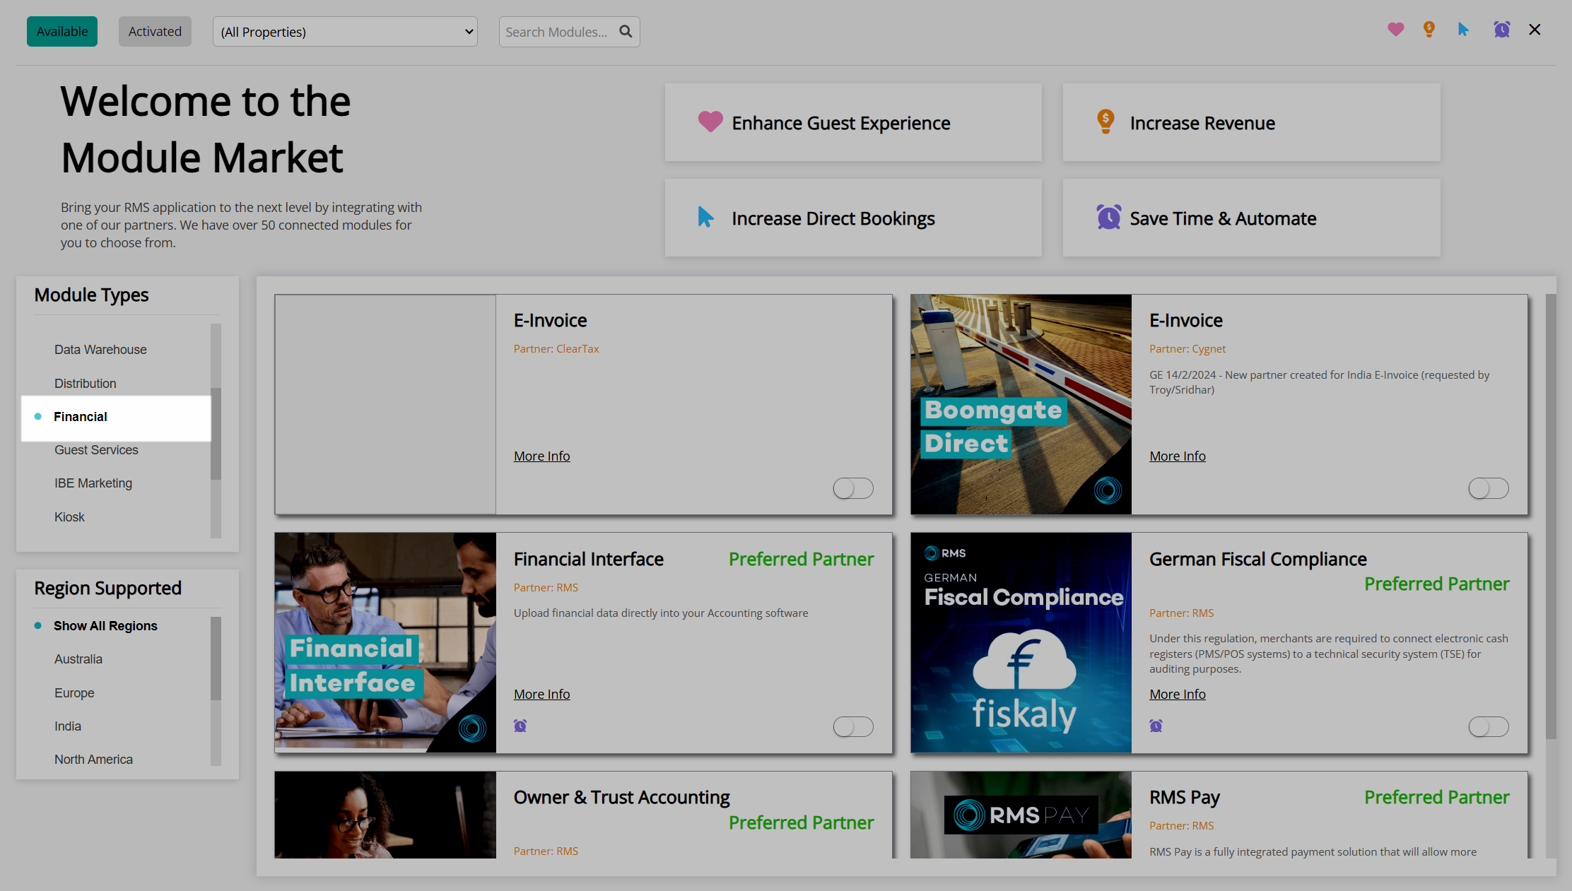Open the Increase Revenue category

coord(1251,122)
